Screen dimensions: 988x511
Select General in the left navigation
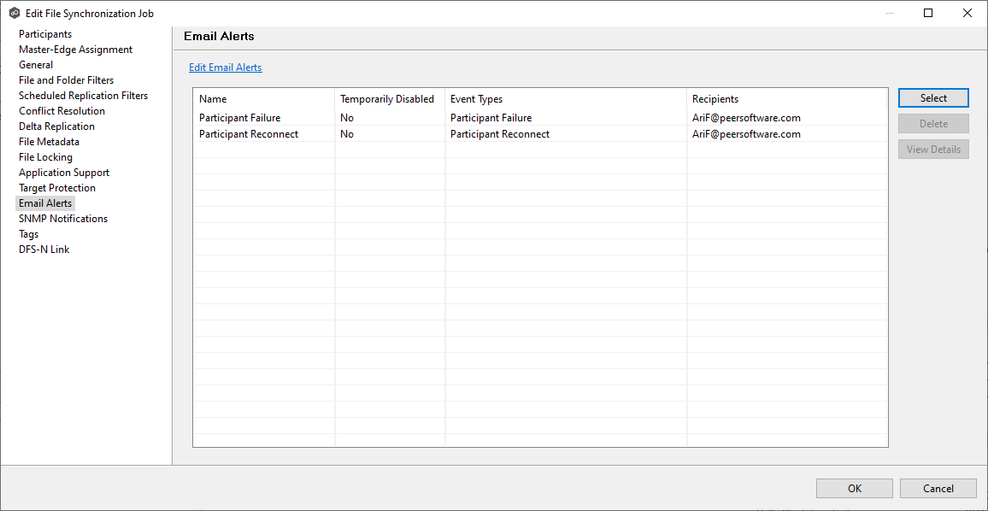tap(36, 65)
